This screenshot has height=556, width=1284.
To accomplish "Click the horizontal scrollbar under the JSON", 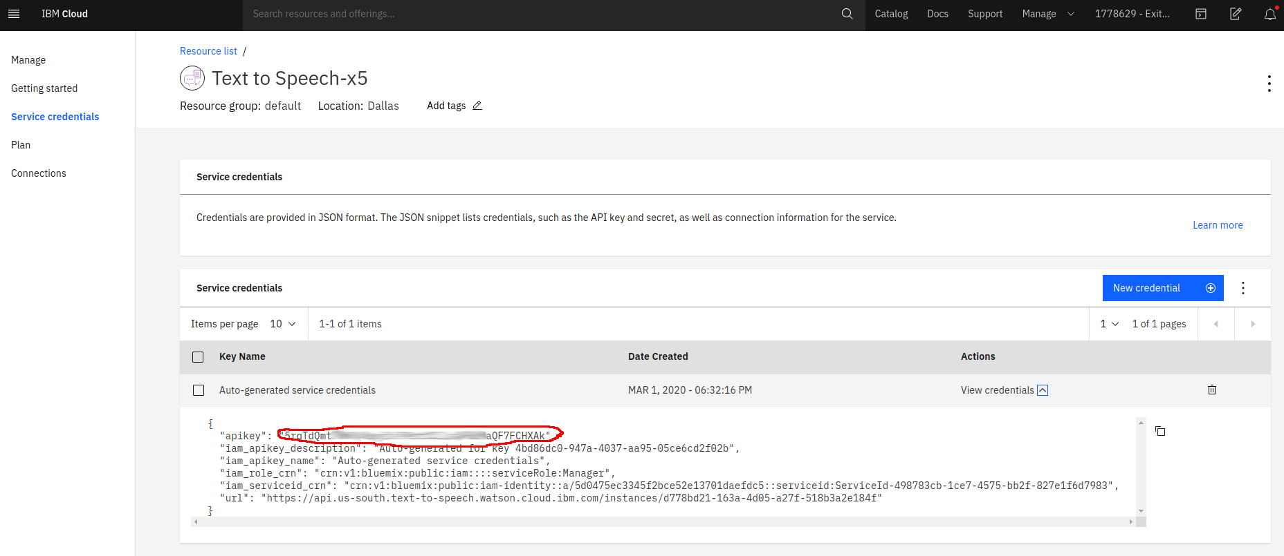I will click(663, 521).
